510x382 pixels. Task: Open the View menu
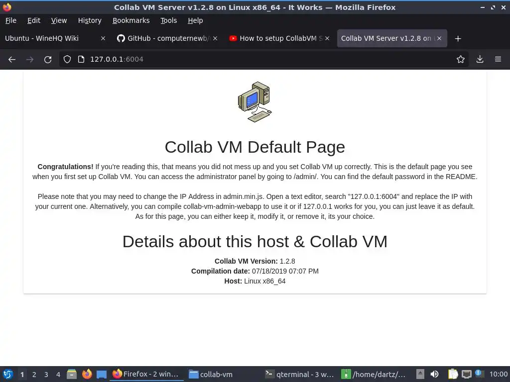pos(59,20)
